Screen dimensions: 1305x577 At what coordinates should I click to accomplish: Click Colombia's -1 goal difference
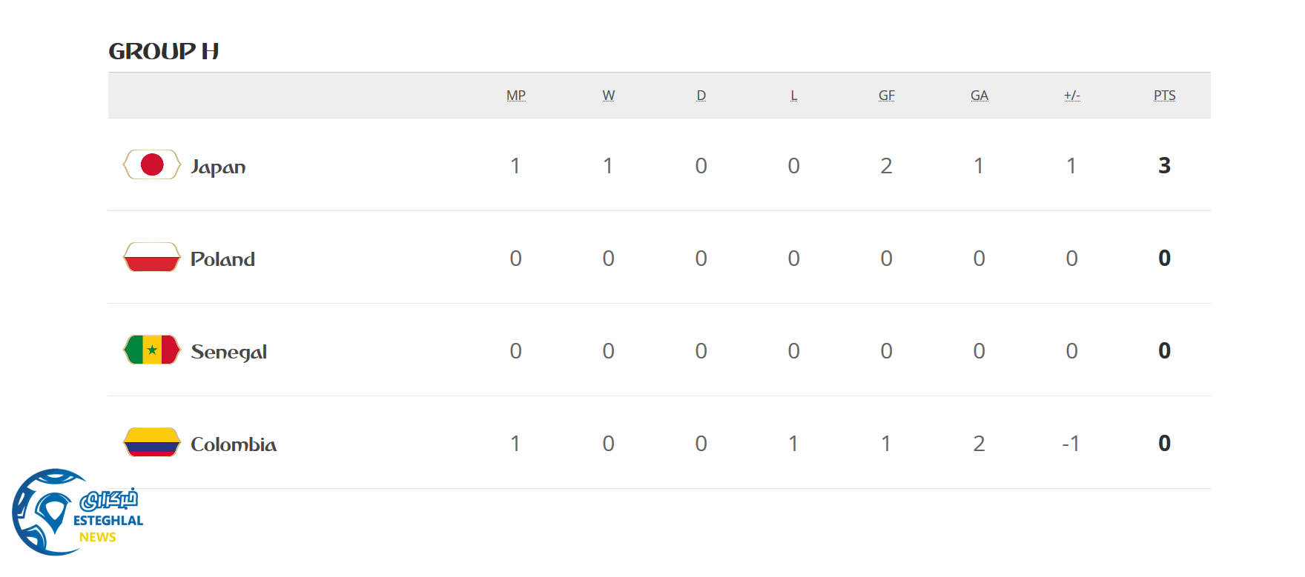pyautogui.click(x=1071, y=444)
